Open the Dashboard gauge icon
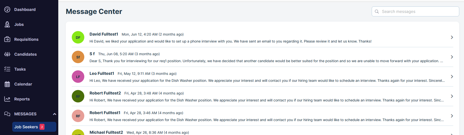464x135 pixels. pyautogui.click(x=7, y=9)
